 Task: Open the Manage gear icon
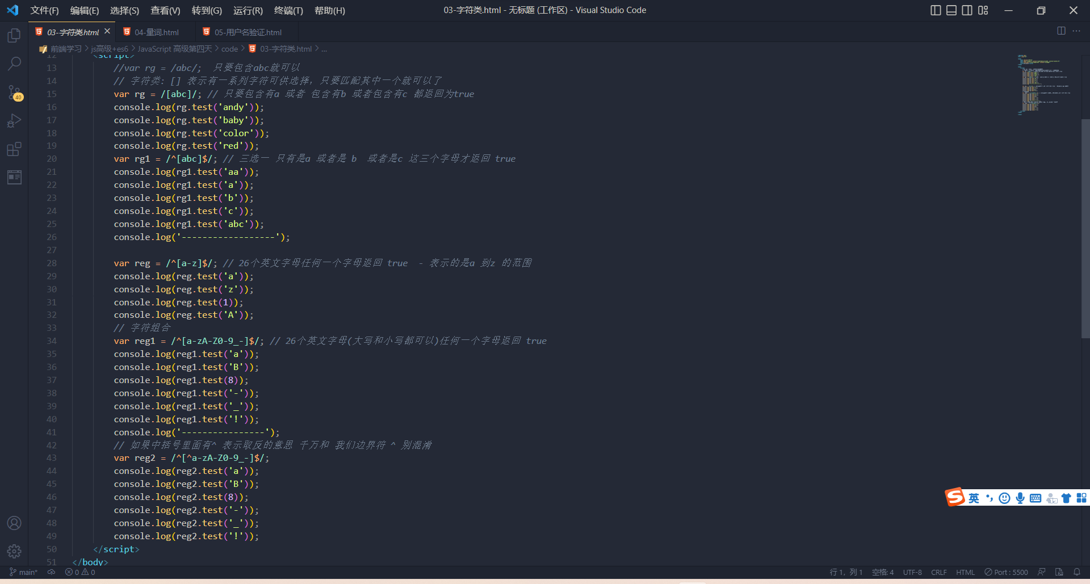(14, 551)
